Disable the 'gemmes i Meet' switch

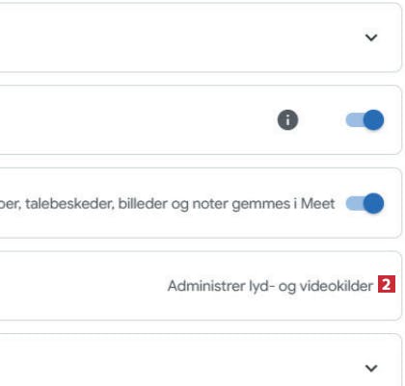[364, 203]
